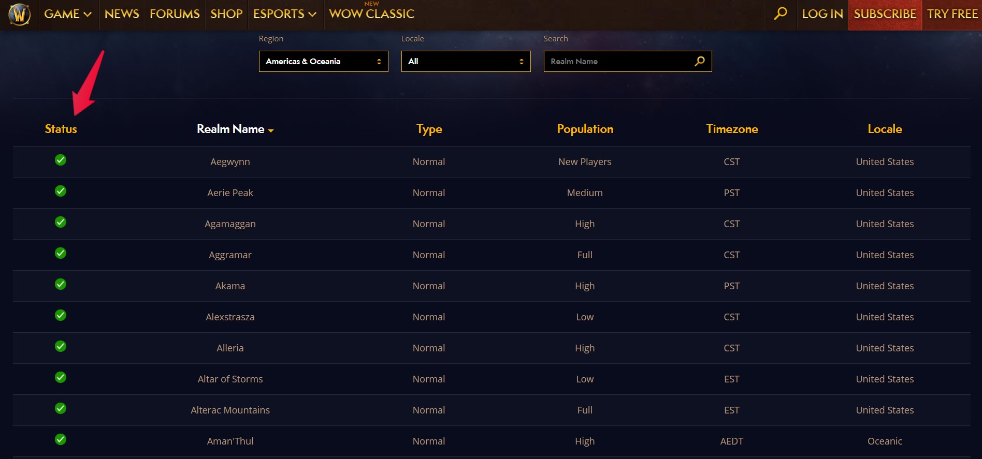Screen dimensions: 982x459
Task: Click the High population cell for Agamaggan
Action: 585,224
